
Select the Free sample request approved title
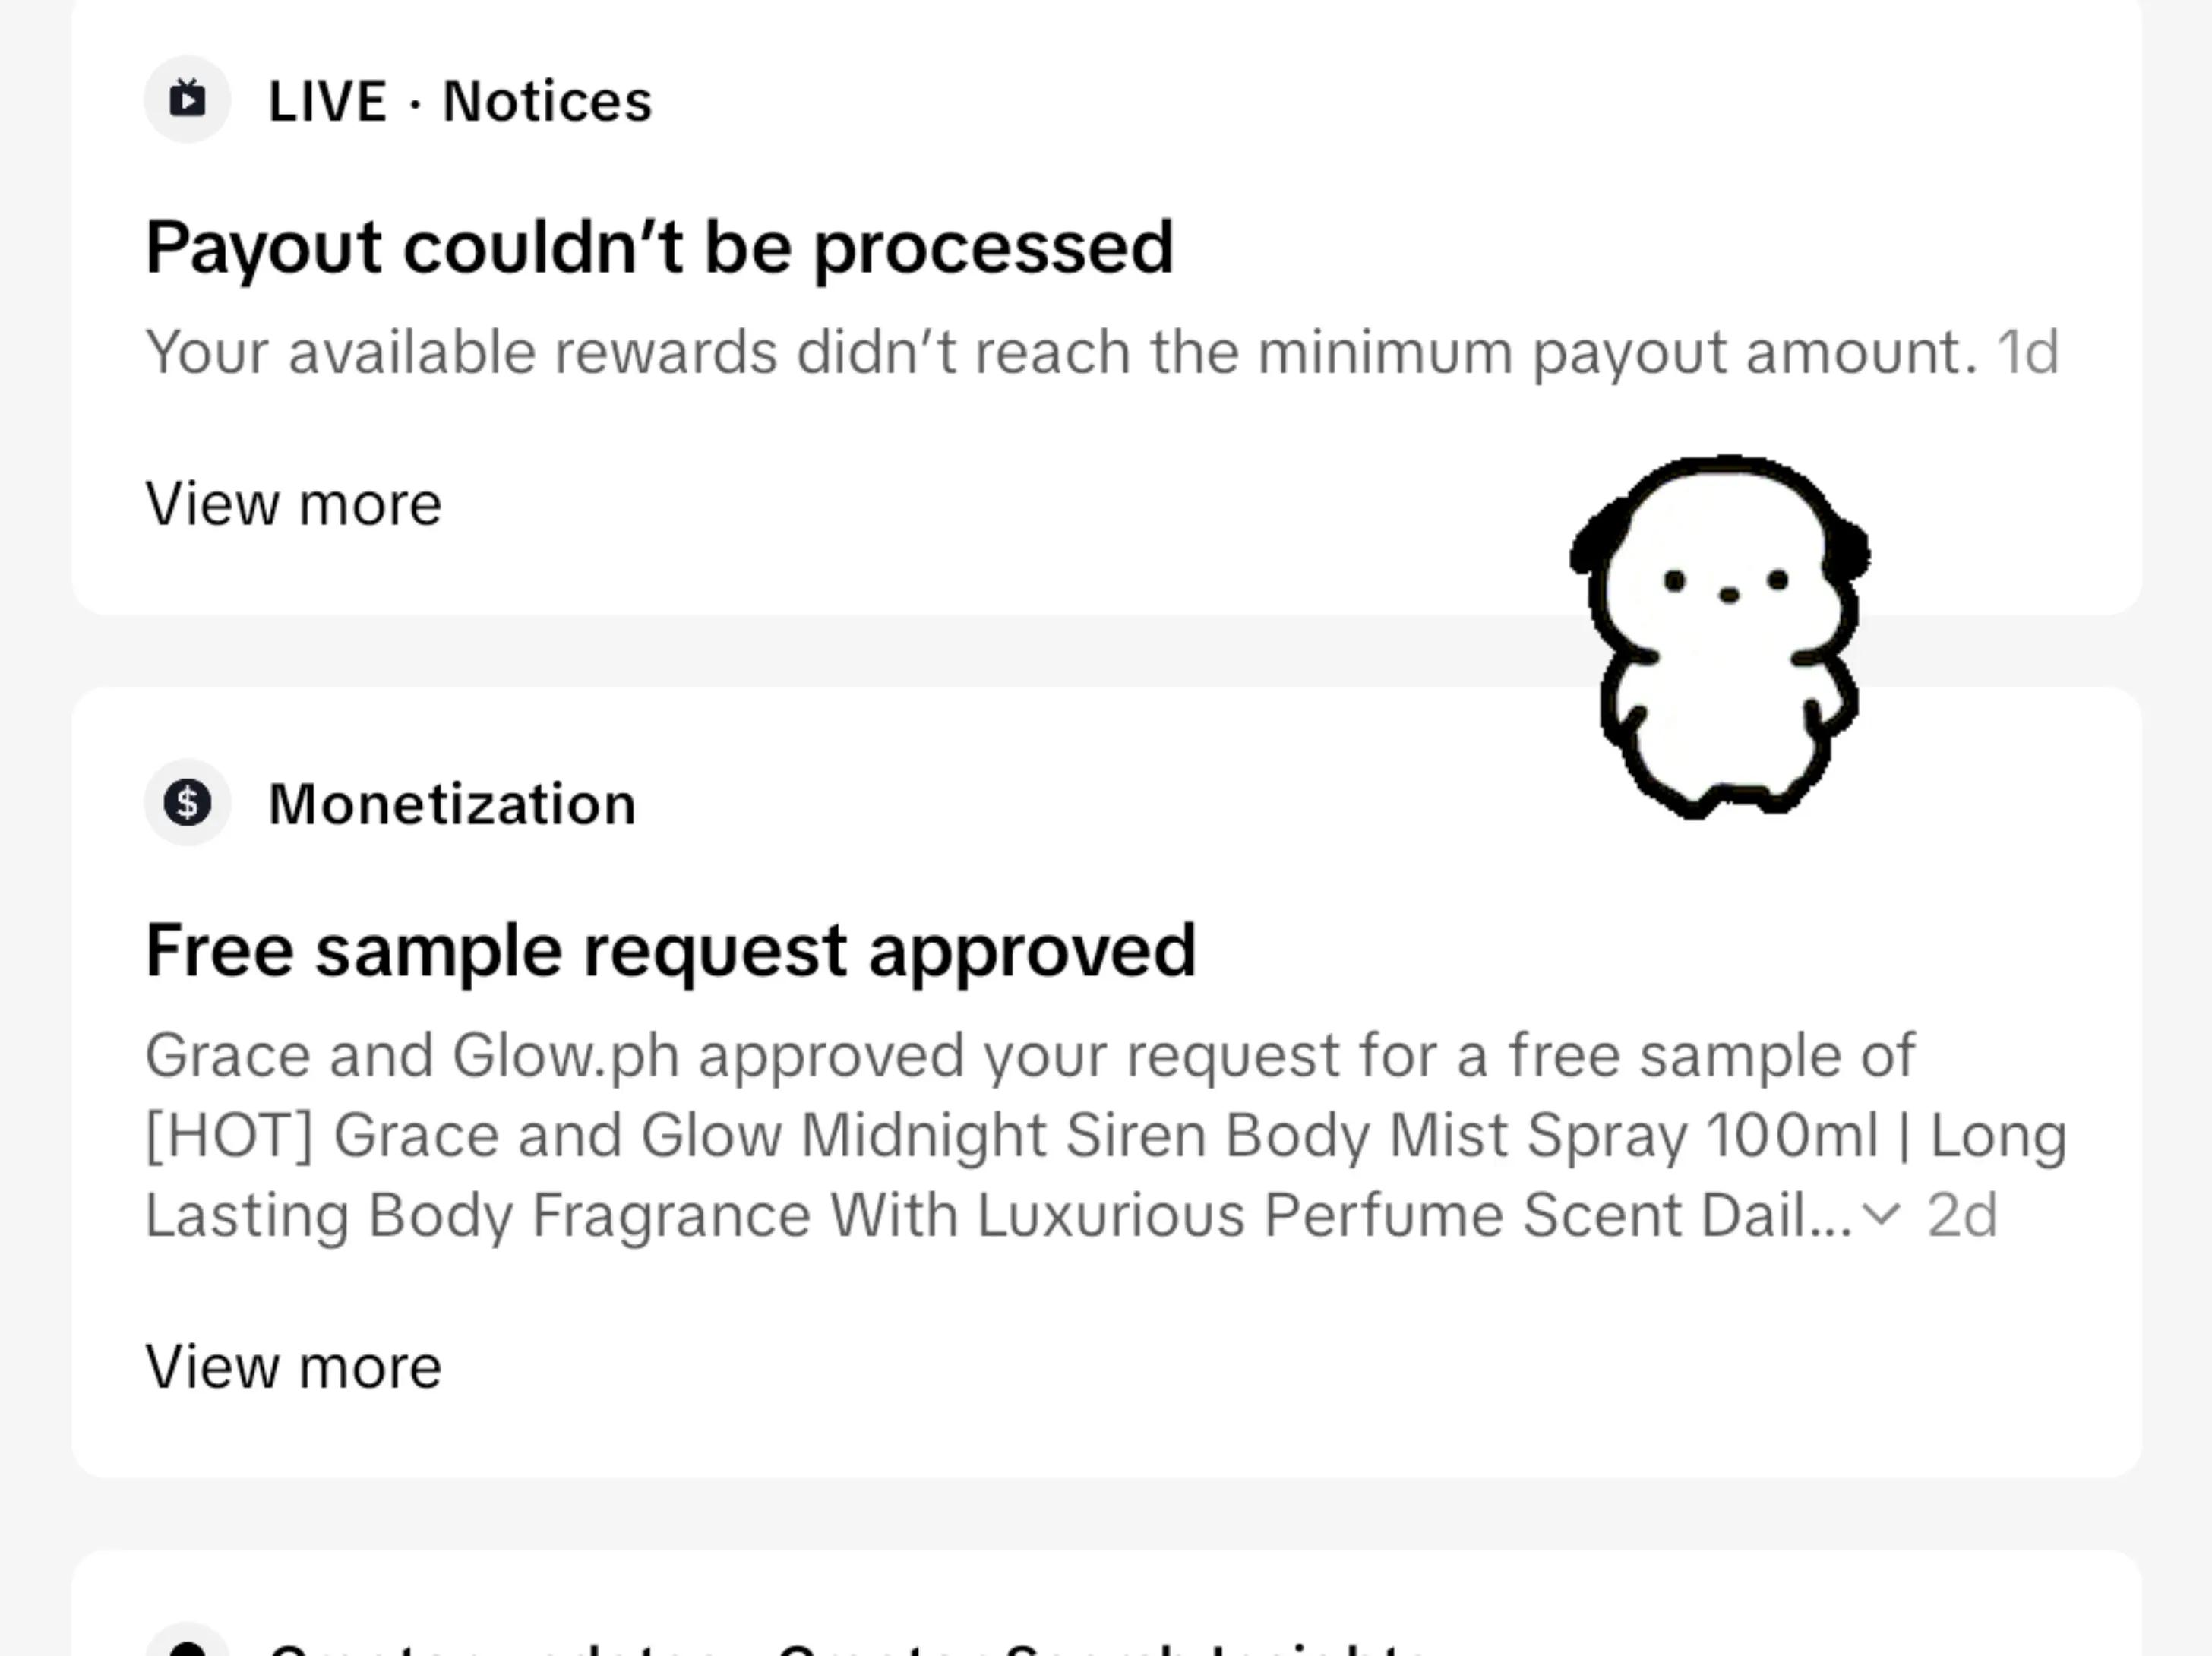pyautogui.click(x=670, y=951)
